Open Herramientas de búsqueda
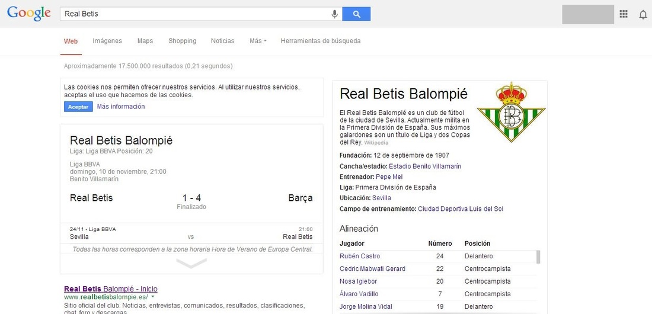The height and width of the screenshot is (314, 652). 320,41
